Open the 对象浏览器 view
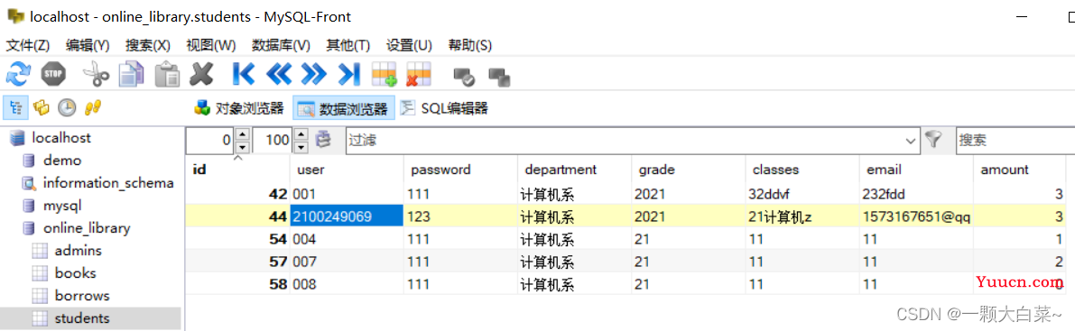This screenshot has width=1075, height=331. (239, 108)
